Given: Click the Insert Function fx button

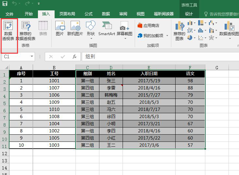Looking at the screenshot, I should click(74, 57).
